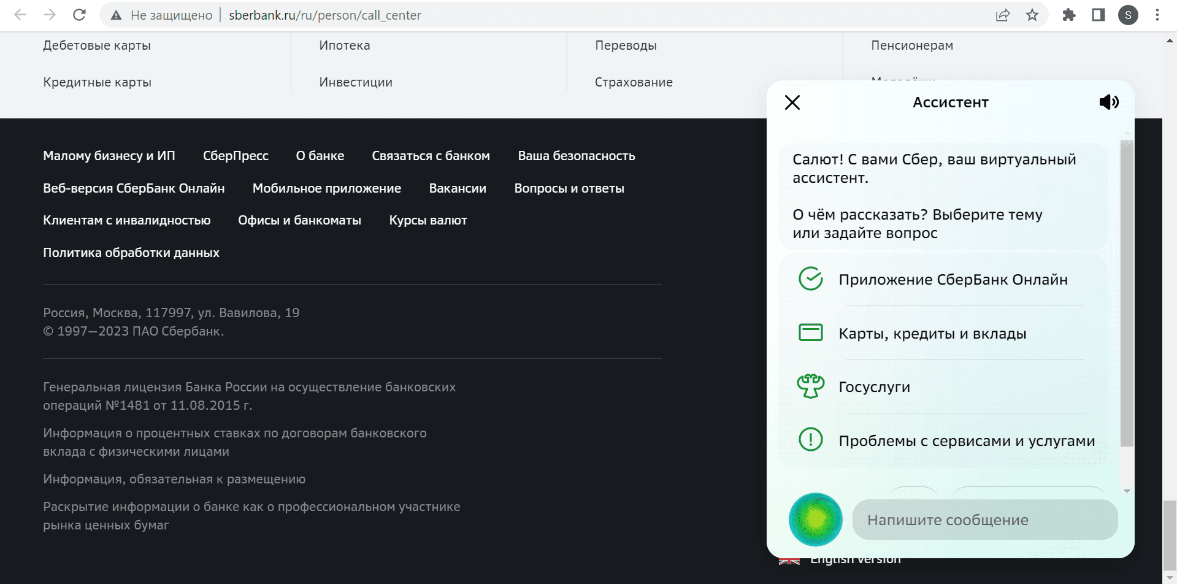Click the Не защищено security warning

[x=161, y=15]
